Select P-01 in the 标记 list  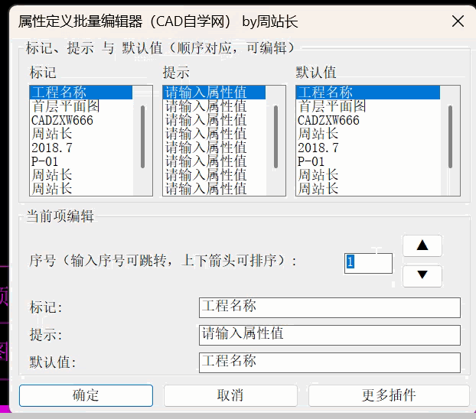point(45,161)
